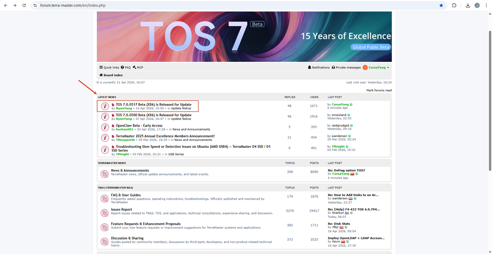Open the FAQ & User Guides forum
This screenshot has width=492, height=254.
[126, 195]
